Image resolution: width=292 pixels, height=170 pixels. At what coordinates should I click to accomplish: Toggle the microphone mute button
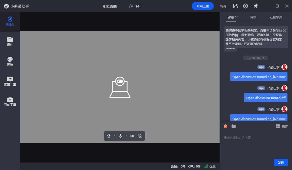click(120, 136)
